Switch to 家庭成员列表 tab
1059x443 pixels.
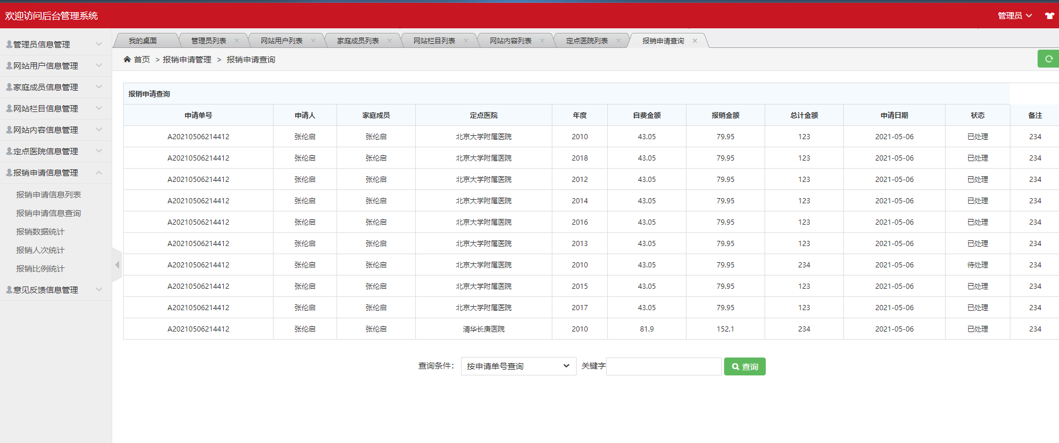click(x=358, y=40)
